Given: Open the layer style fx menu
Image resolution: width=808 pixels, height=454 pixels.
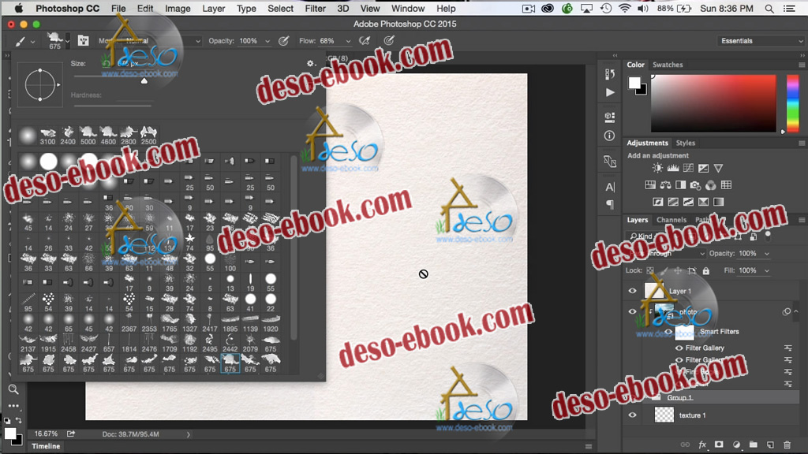Looking at the screenshot, I should tap(701, 445).
